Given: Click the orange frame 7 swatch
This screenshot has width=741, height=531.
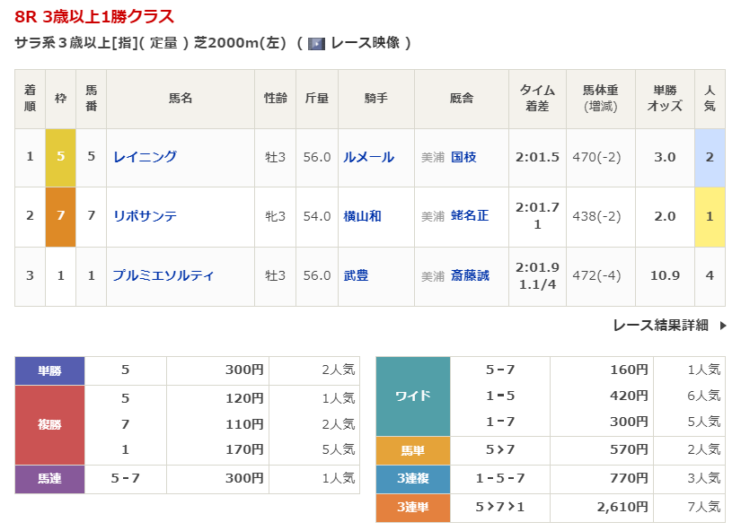Looking at the screenshot, I should click(x=61, y=216).
